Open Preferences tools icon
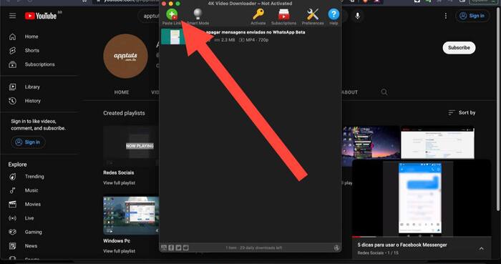The image size is (501, 264). tap(313, 16)
